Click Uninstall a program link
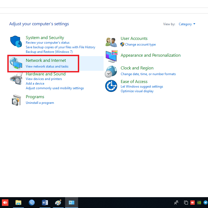 point(40,103)
